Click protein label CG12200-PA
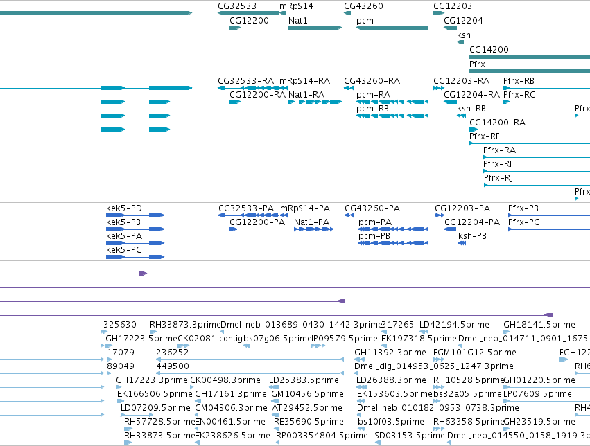 point(257,222)
